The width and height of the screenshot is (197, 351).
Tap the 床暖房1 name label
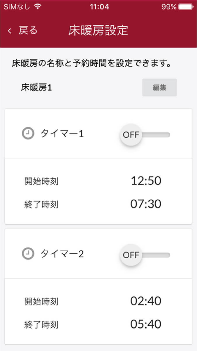[36, 87]
